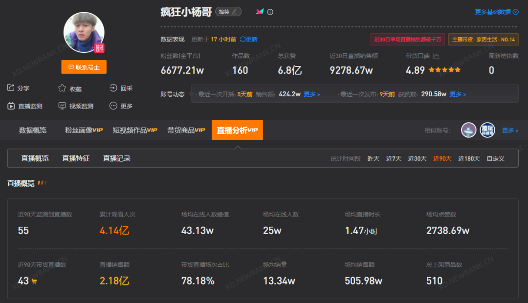Click the 更新 refresh link
This screenshot has width=528, height=303.
pyautogui.click(x=248, y=39)
